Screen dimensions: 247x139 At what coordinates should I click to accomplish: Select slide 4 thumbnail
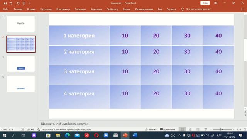coord(21,84)
